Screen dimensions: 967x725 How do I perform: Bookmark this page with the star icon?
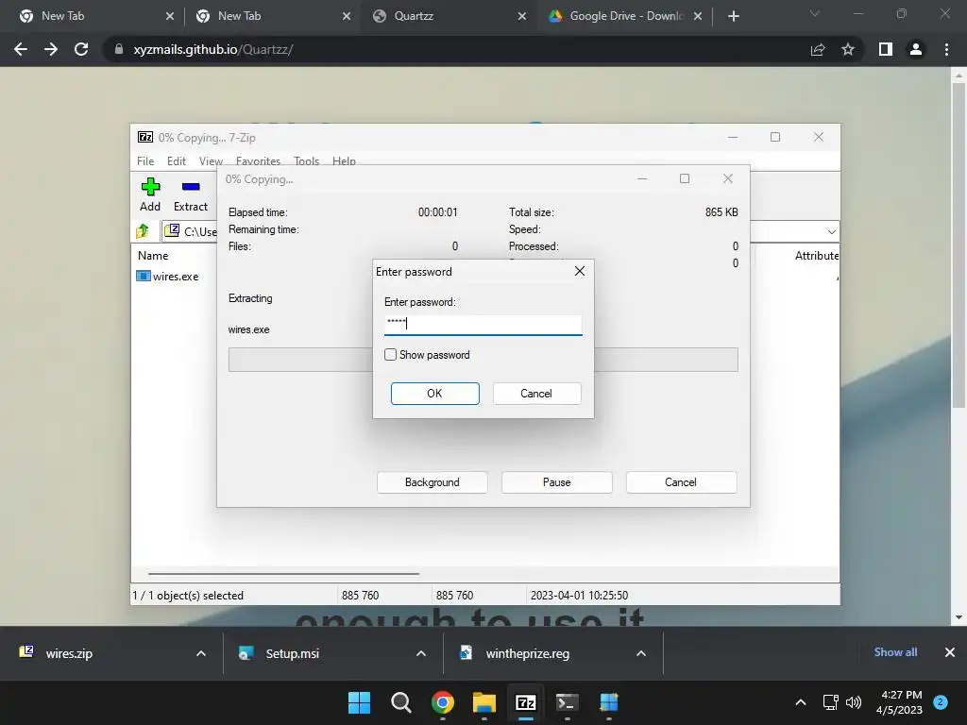point(848,49)
